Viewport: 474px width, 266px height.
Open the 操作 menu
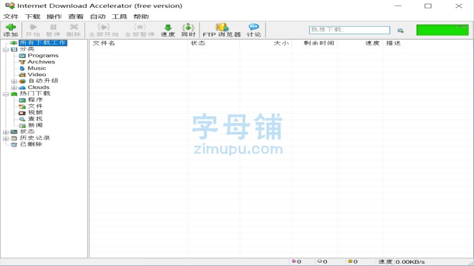54,17
